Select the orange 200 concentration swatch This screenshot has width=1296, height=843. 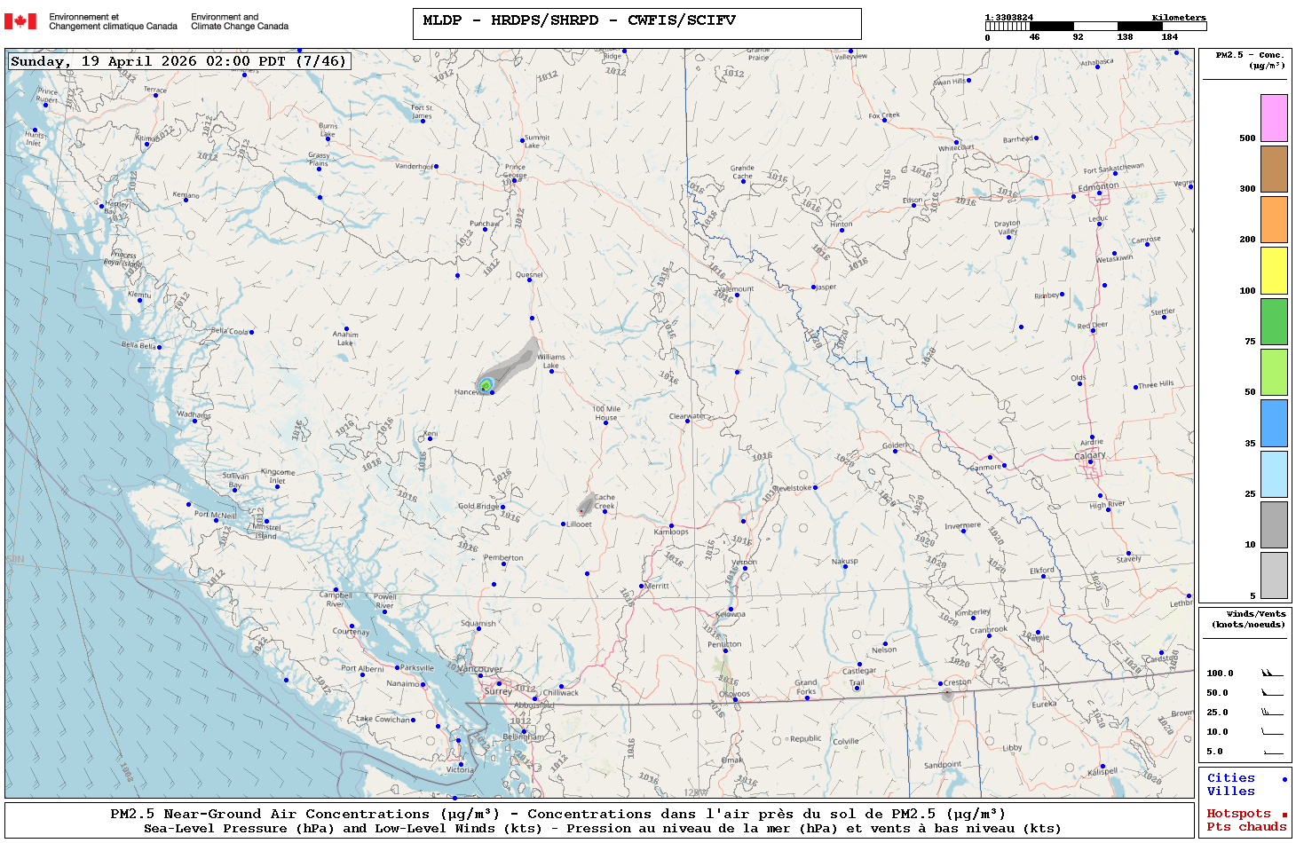(1274, 219)
